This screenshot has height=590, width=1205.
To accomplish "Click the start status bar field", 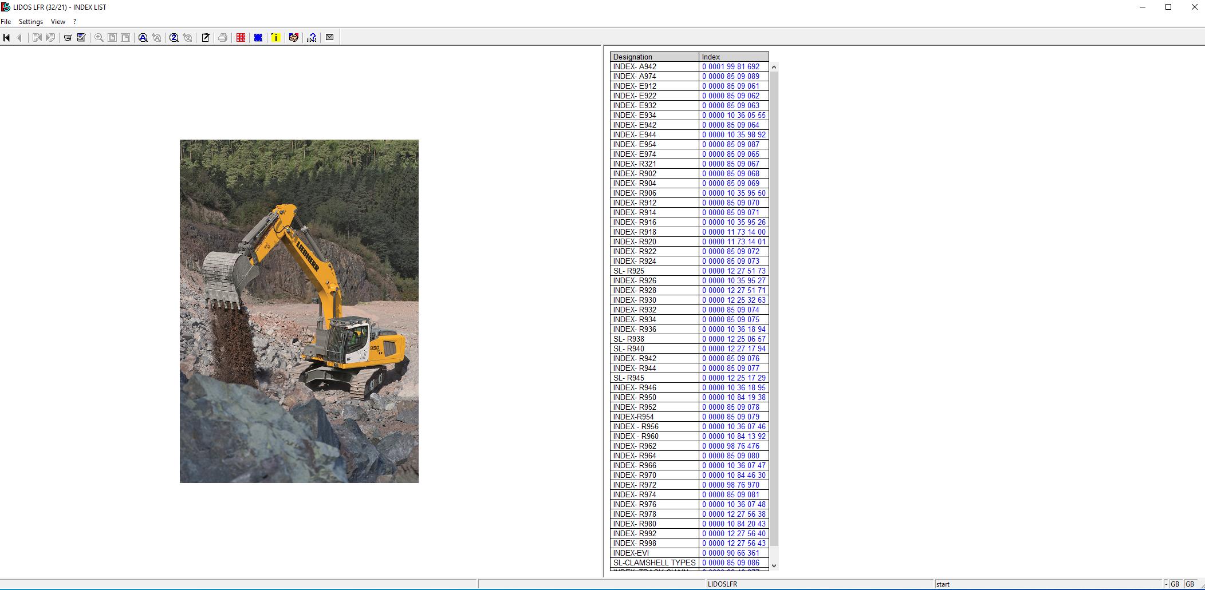I will coord(1048,584).
